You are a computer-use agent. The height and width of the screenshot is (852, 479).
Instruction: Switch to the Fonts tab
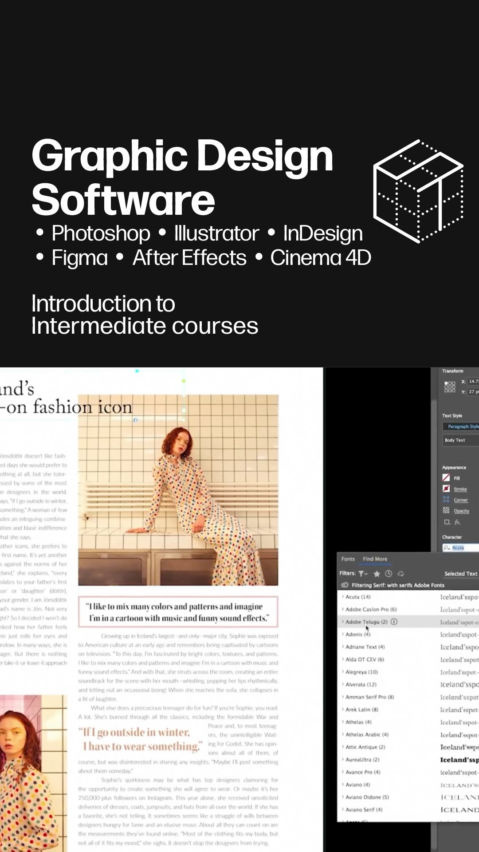click(348, 559)
